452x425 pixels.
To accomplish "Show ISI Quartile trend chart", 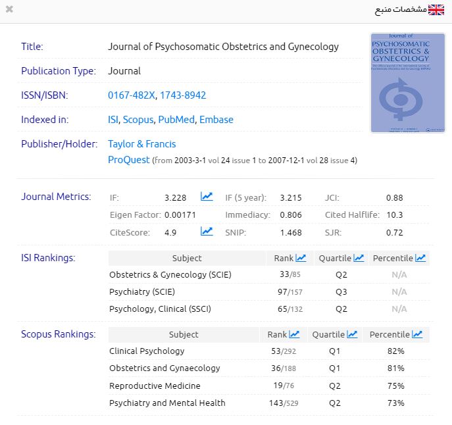I will pos(359,258).
